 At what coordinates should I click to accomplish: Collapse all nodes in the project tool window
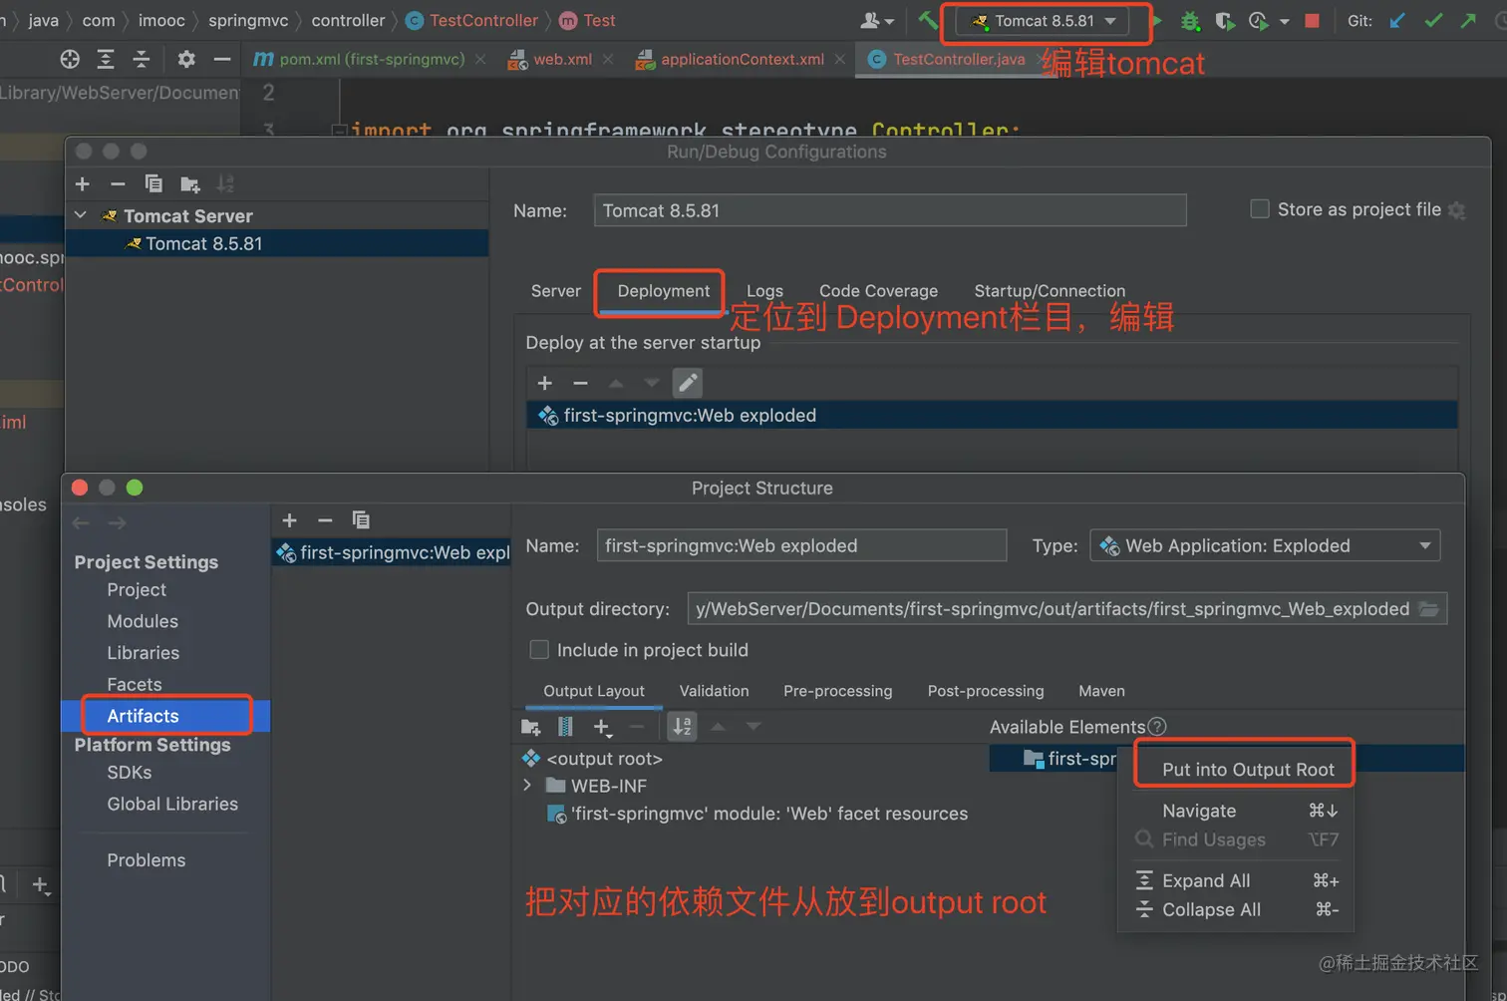pyautogui.click(x=142, y=59)
